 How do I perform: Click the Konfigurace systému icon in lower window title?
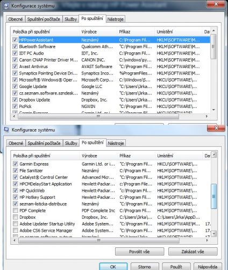click(6, 130)
